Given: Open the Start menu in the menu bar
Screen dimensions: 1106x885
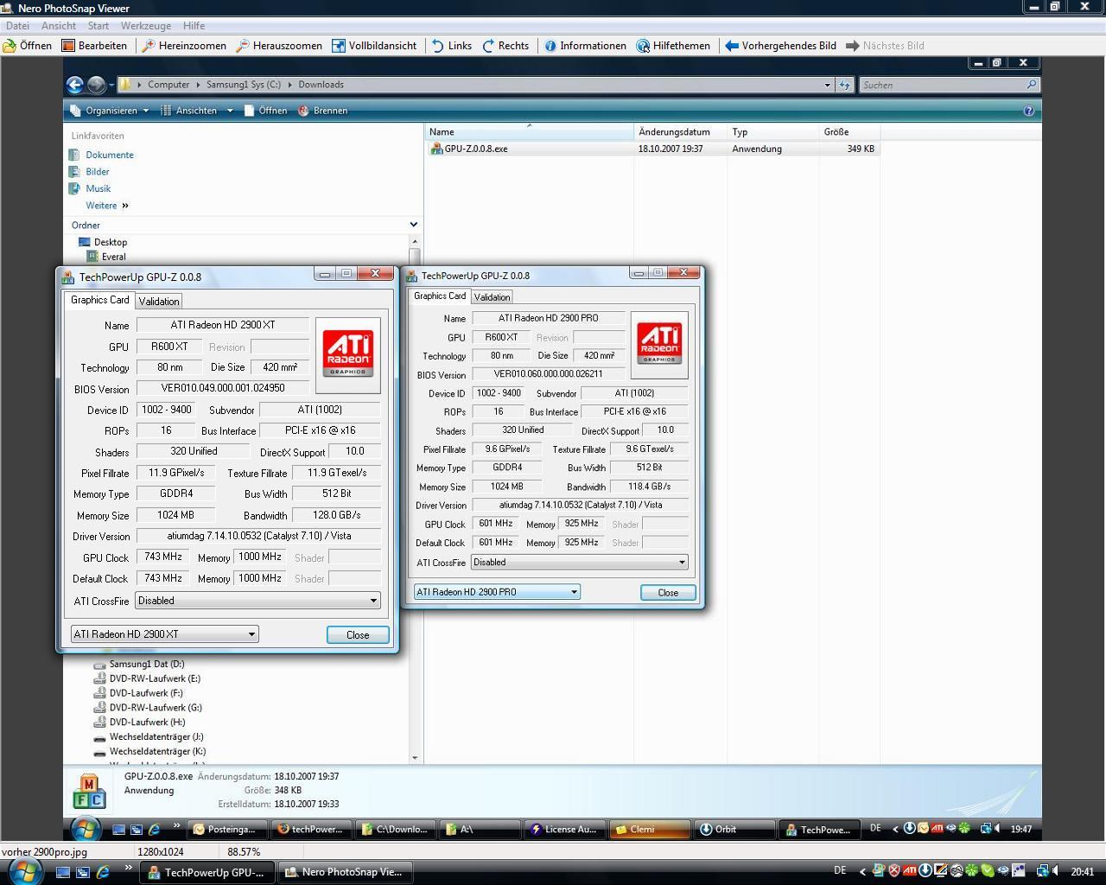Looking at the screenshot, I should coord(99,26).
